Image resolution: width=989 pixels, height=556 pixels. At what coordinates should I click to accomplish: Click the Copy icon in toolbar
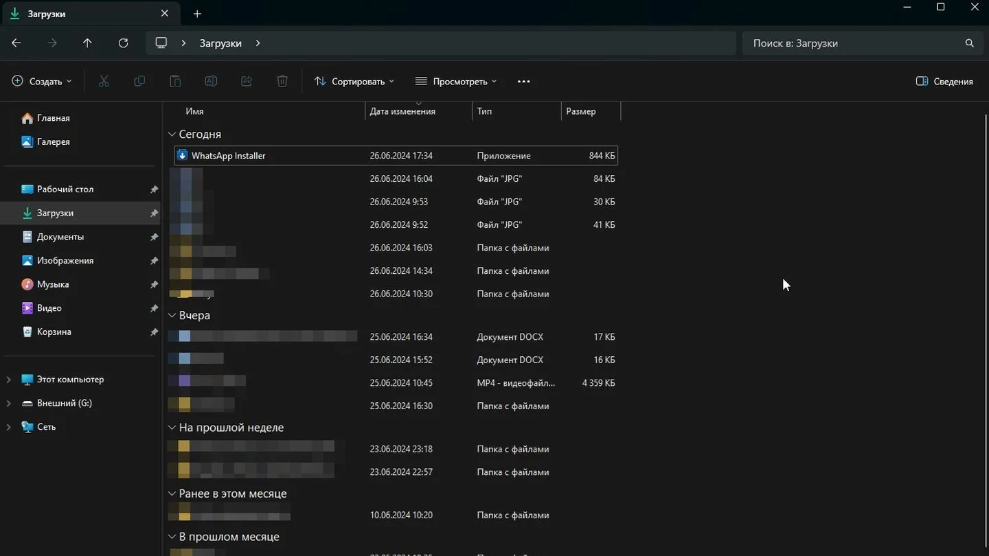click(139, 81)
